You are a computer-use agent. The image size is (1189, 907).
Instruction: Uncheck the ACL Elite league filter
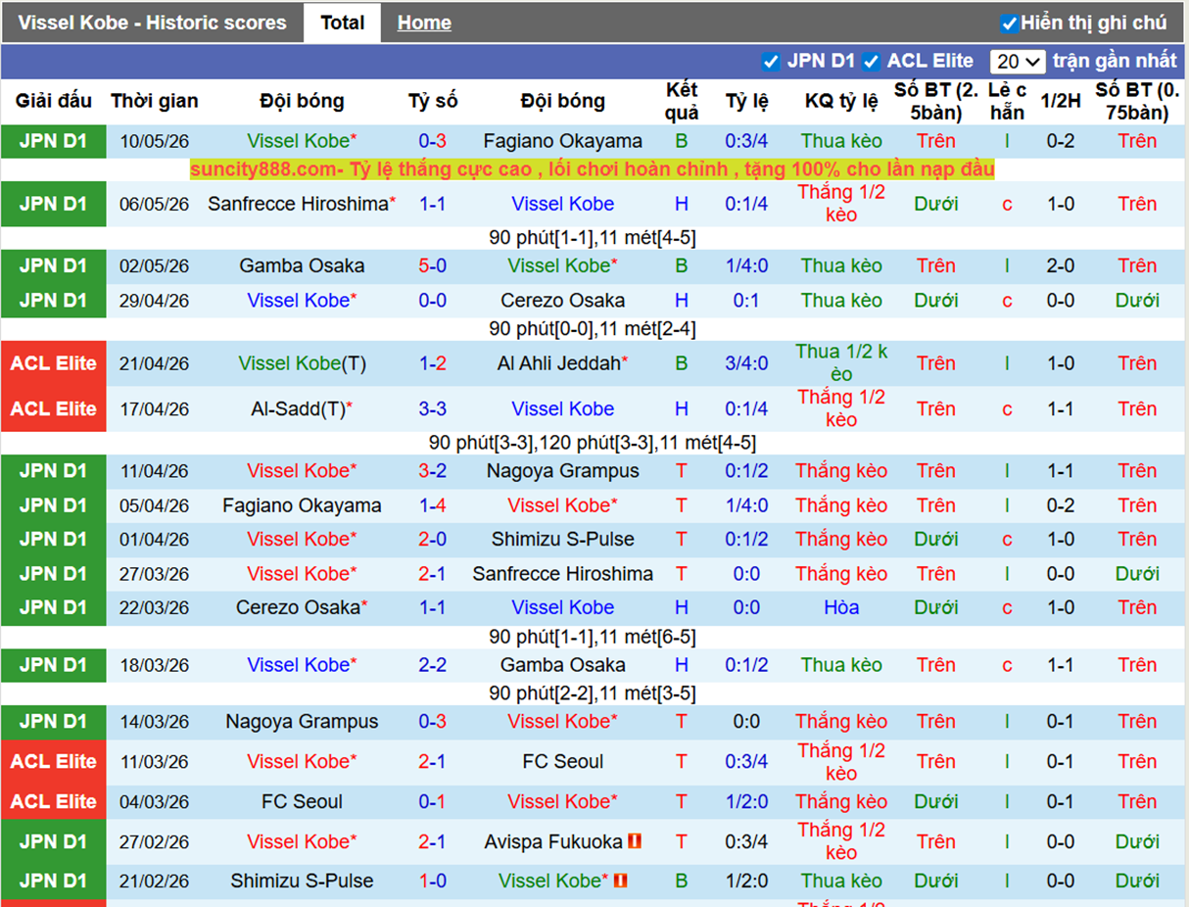(871, 62)
